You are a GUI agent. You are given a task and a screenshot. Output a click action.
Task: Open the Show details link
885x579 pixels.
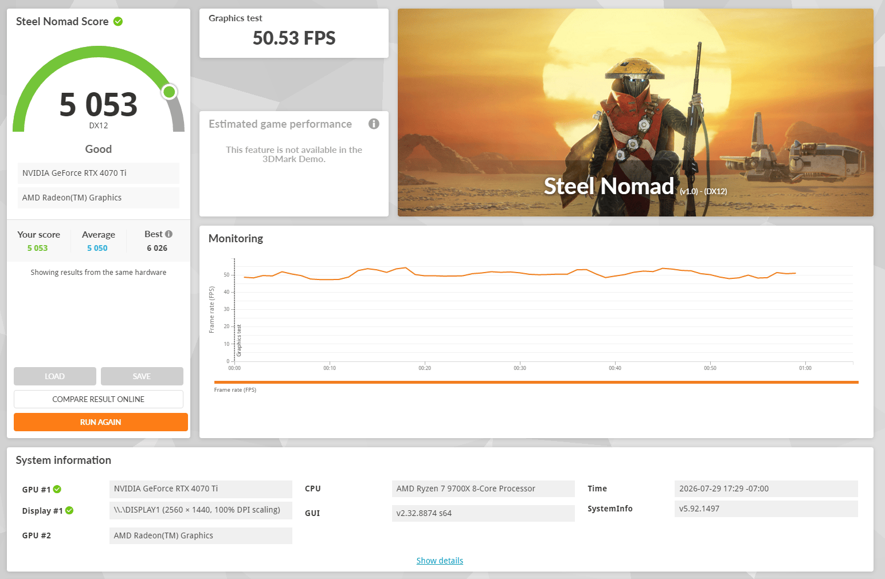(x=440, y=561)
